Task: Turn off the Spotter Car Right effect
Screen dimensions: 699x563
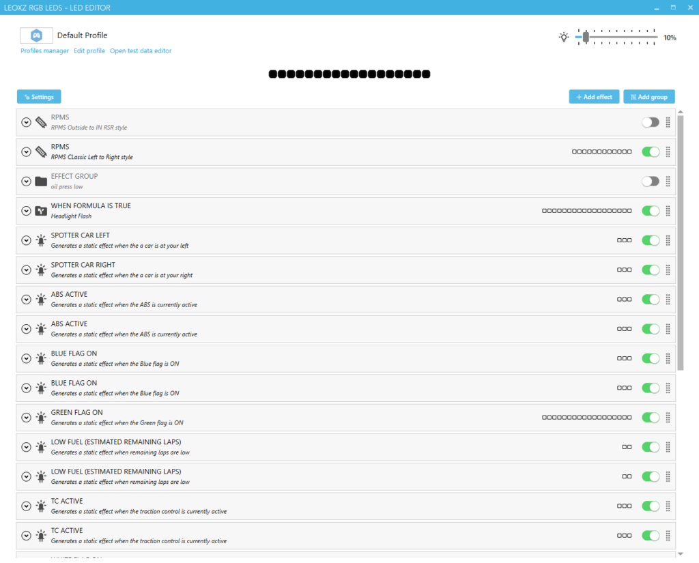Action: click(651, 270)
